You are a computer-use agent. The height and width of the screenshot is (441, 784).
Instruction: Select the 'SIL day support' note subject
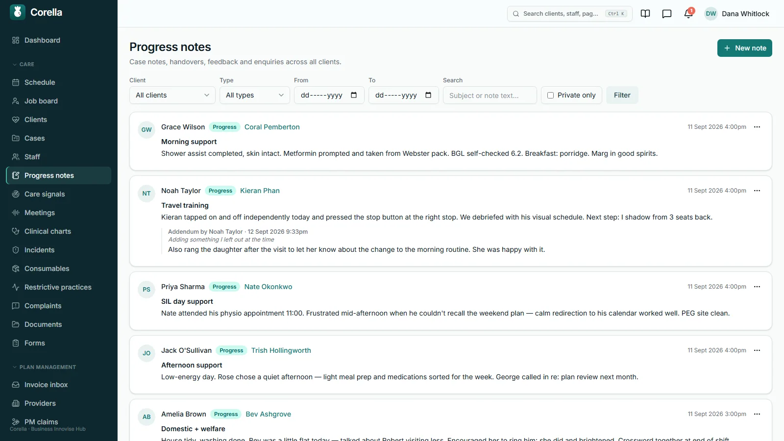click(x=187, y=301)
